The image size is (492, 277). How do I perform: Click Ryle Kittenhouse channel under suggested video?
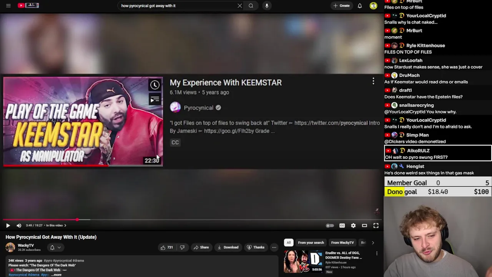(x=336, y=263)
